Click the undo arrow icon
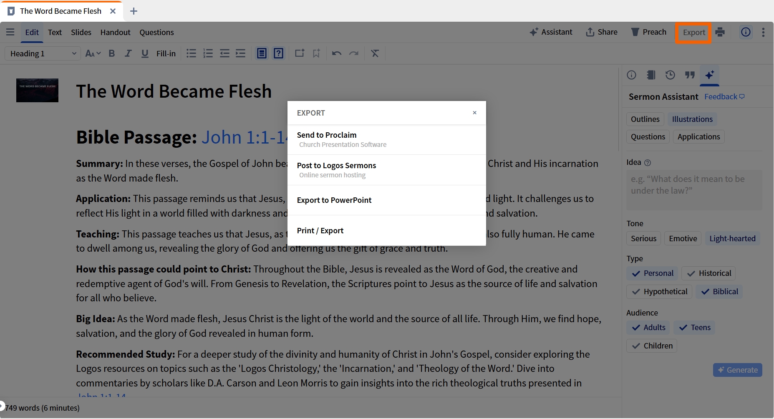This screenshot has height=419, width=774. click(337, 53)
